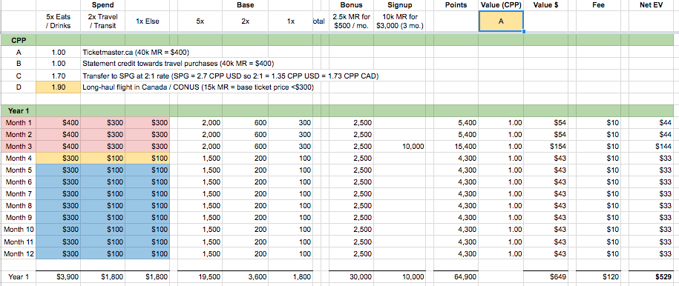679x286 pixels.
Task: Select the "2x Travel / Transit" subheader
Action: (x=102, y=21)
